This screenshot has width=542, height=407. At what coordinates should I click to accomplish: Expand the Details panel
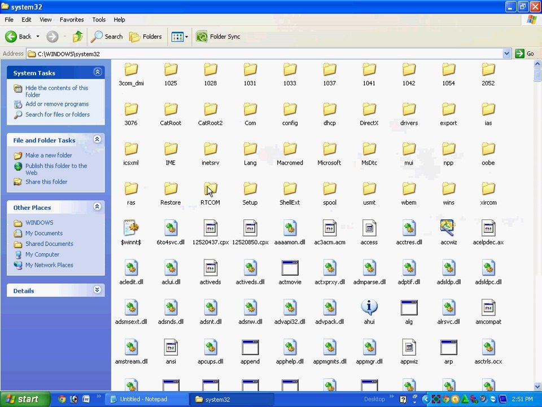click(x=98, y=289)
